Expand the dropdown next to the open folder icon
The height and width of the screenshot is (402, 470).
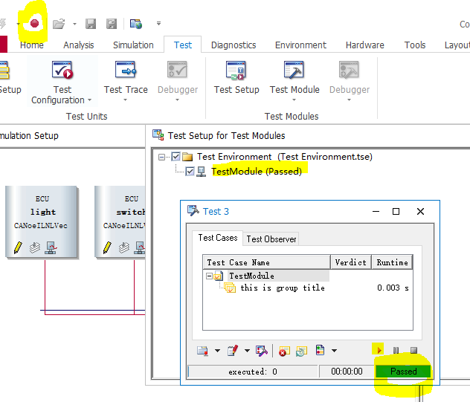pos(74,24)
